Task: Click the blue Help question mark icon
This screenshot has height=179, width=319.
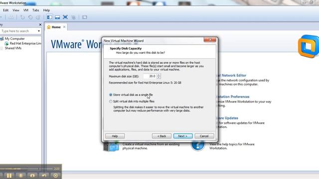Action: [198, 146]
